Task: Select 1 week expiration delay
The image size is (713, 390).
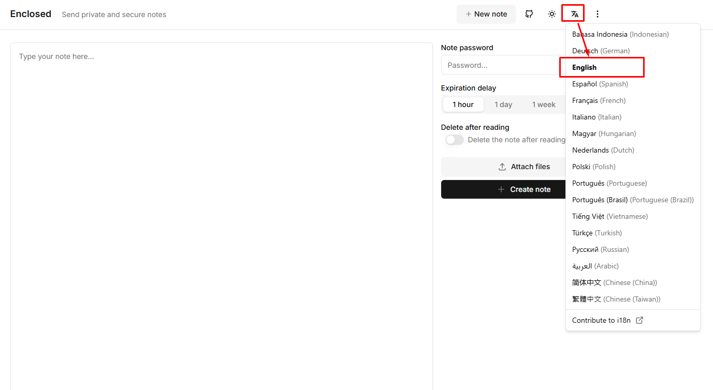Action: pyautogui.click(x=544, y=104)
